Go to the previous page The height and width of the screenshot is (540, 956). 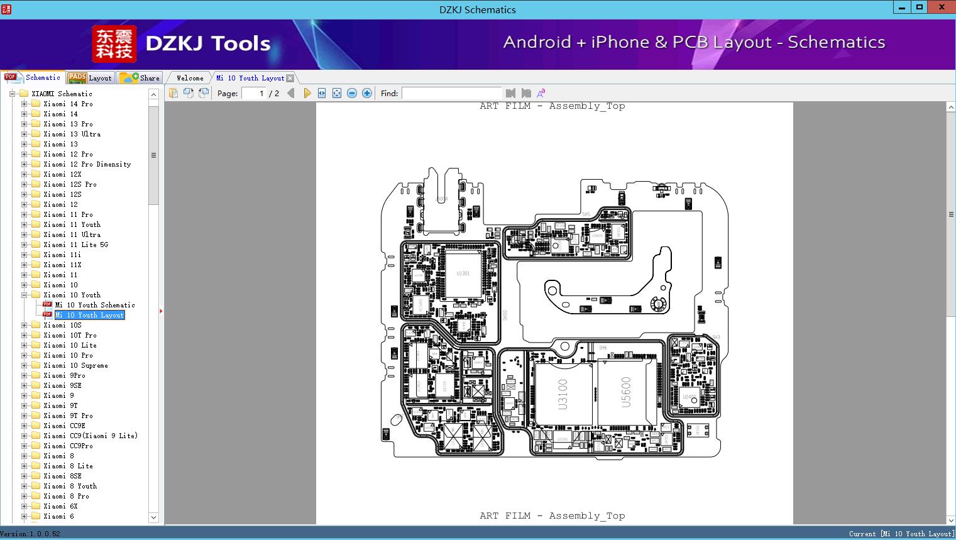[x=291, y=93]
